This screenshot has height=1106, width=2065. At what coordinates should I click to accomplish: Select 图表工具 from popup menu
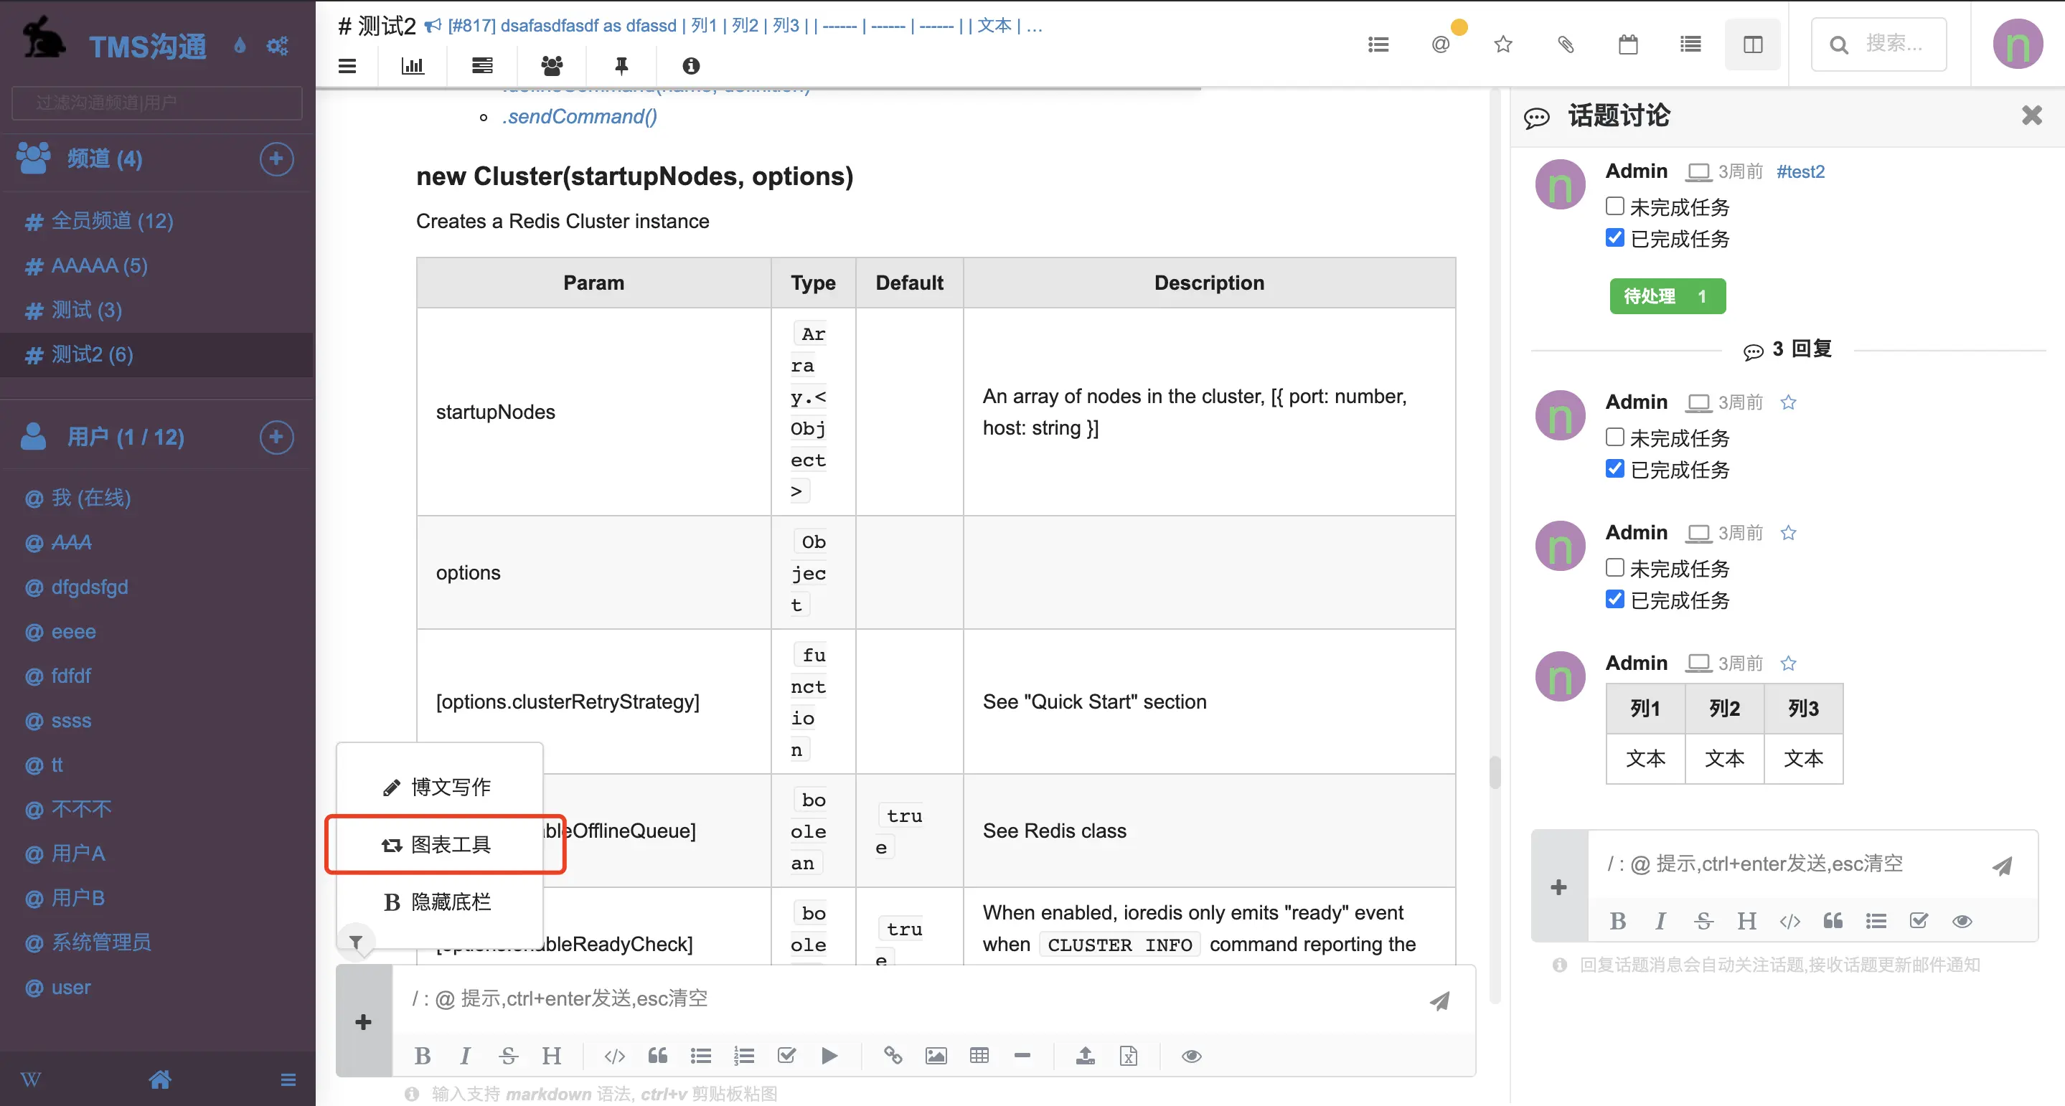(438, 845)
